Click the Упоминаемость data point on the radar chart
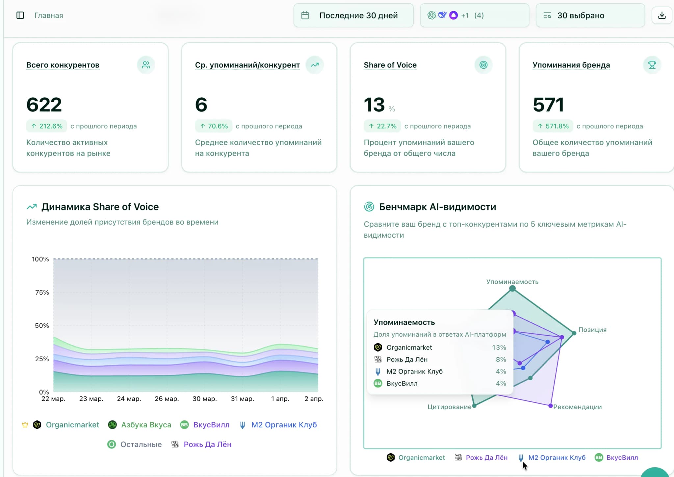Screen dimensions: 674x477 point(512,287)
